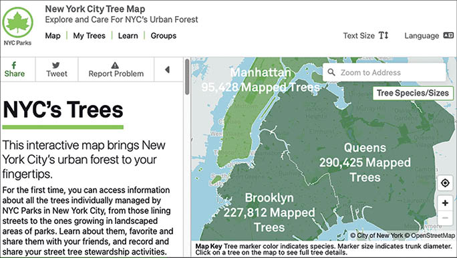Click the magnifying glass search icon
The image size is (457, 258).
(x=331, y=72)
